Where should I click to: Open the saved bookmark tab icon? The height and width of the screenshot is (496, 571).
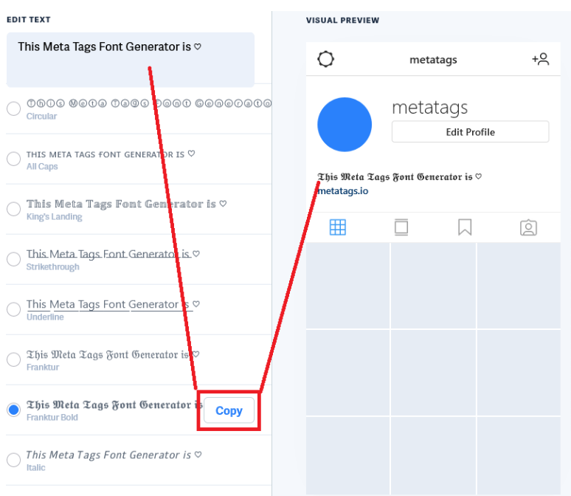(465, 227)
